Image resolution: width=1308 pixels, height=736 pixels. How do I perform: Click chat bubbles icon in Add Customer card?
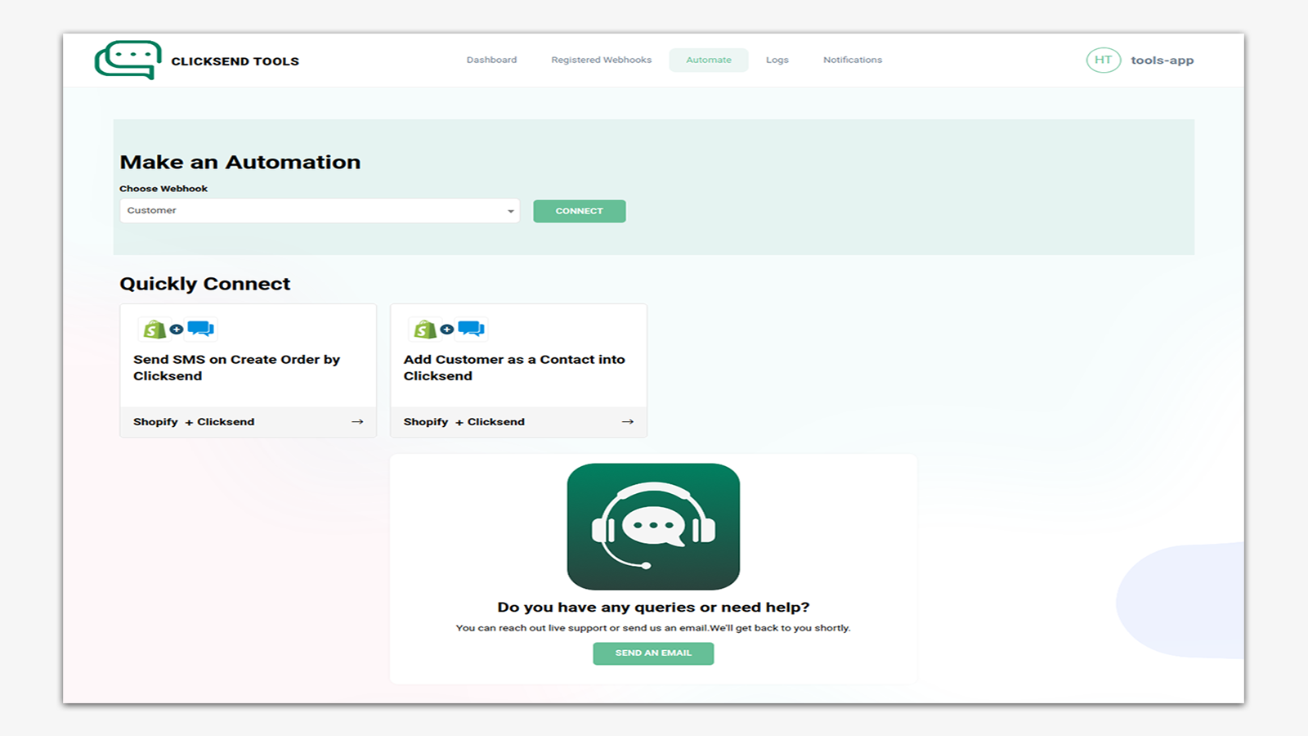click(472, 329)
